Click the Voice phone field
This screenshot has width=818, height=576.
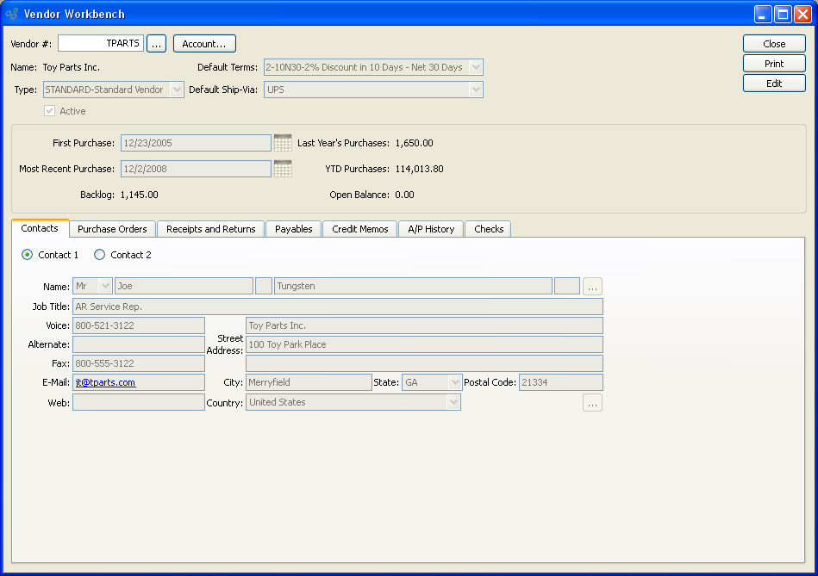pos(138,325)
